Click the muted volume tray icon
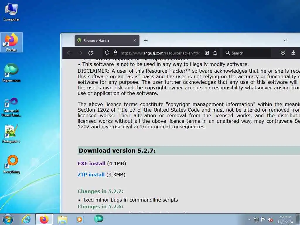The width and height of the screenshot is (300, 225). coord(270,220)
